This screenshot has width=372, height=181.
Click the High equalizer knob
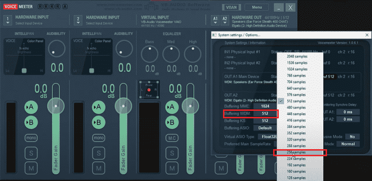(193, 53)
